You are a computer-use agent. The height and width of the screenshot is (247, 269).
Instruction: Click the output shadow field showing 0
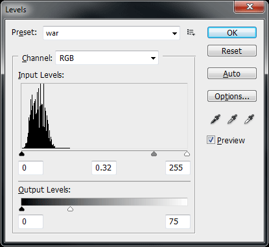(31, 222)
